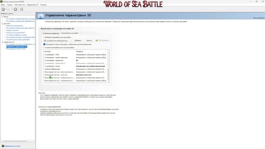Open the image settings with preview tree item

pyautogui.click(x=20, y=44)
